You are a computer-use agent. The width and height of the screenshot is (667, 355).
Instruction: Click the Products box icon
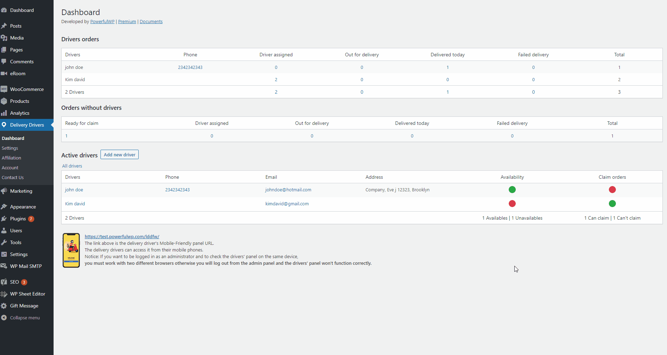(4, 101)
